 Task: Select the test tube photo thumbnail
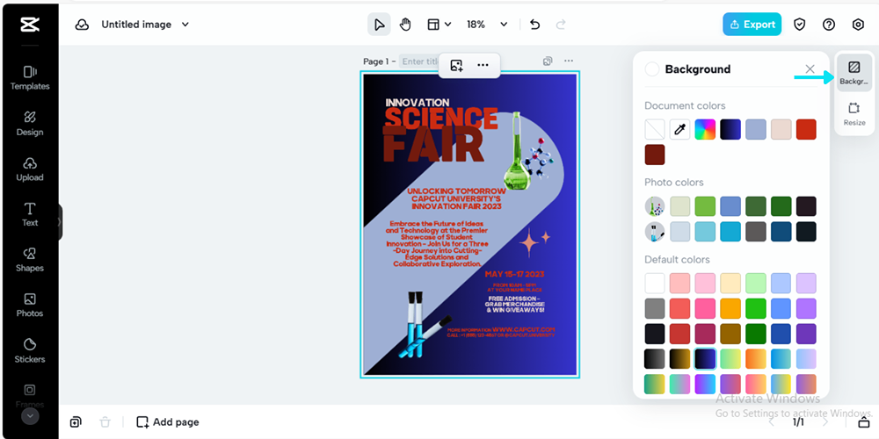click(x=655, y=231)
